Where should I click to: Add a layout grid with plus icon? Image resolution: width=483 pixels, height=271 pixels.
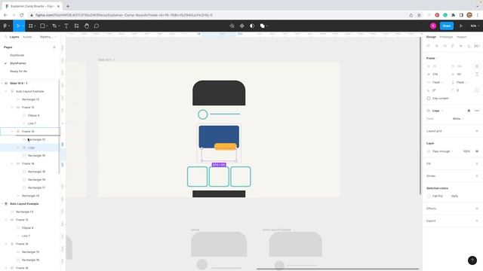(x=477, y=131)
